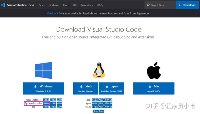Download Windows User Installer 64 bit

(46, 100)
